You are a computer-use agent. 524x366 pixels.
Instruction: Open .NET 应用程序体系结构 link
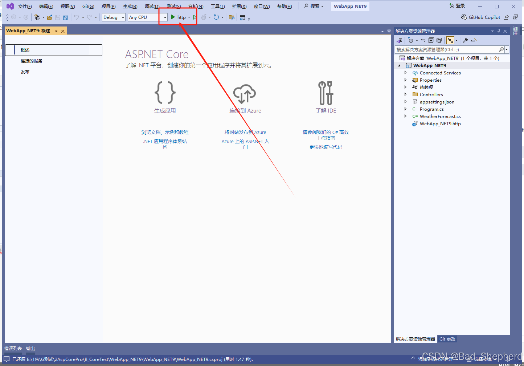tap(165, 144)
